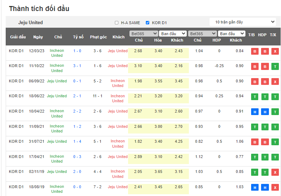Click the Jeju United heading above table
The width and height of the screenshot is (281, 196).
31,22
